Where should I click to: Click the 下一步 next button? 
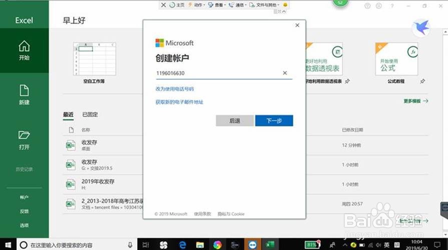tap(274, 120)
